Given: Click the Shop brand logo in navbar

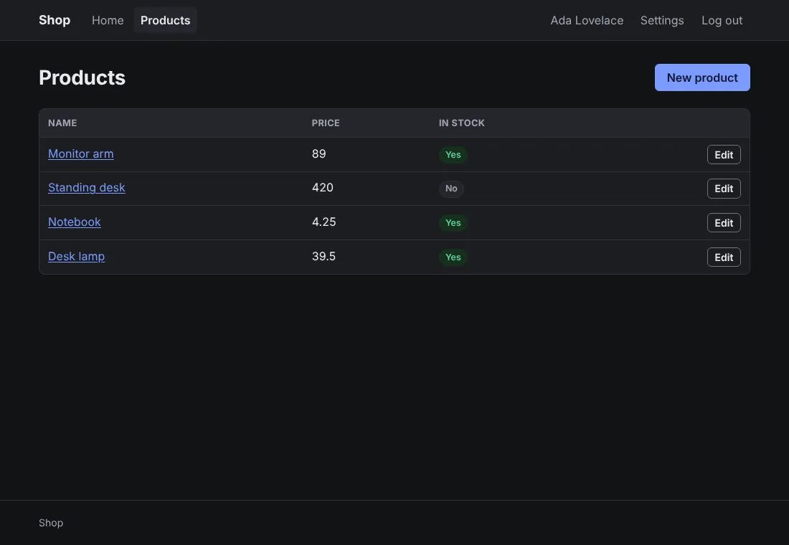Looking at the screenshot, I should pos(55,20).
